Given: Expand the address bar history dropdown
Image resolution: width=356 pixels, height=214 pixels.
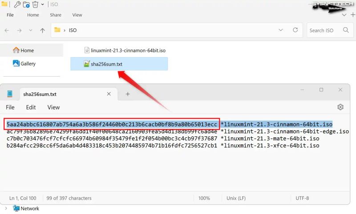Looking at the screenshot, I should (281, 30).
